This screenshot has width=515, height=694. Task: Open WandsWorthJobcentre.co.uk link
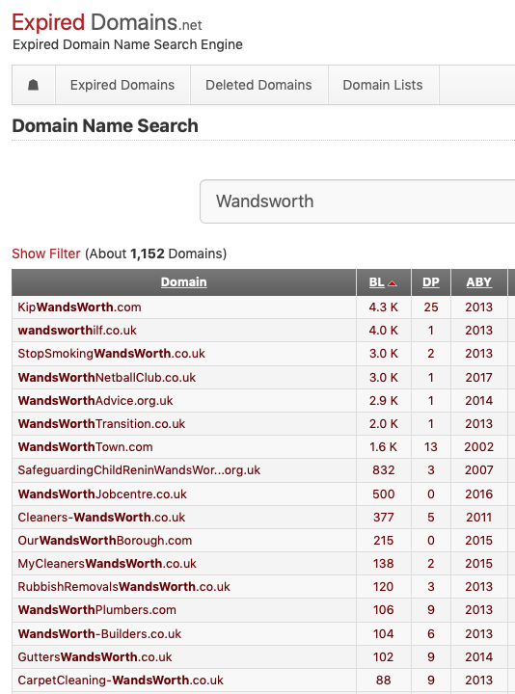pos(102,494)
